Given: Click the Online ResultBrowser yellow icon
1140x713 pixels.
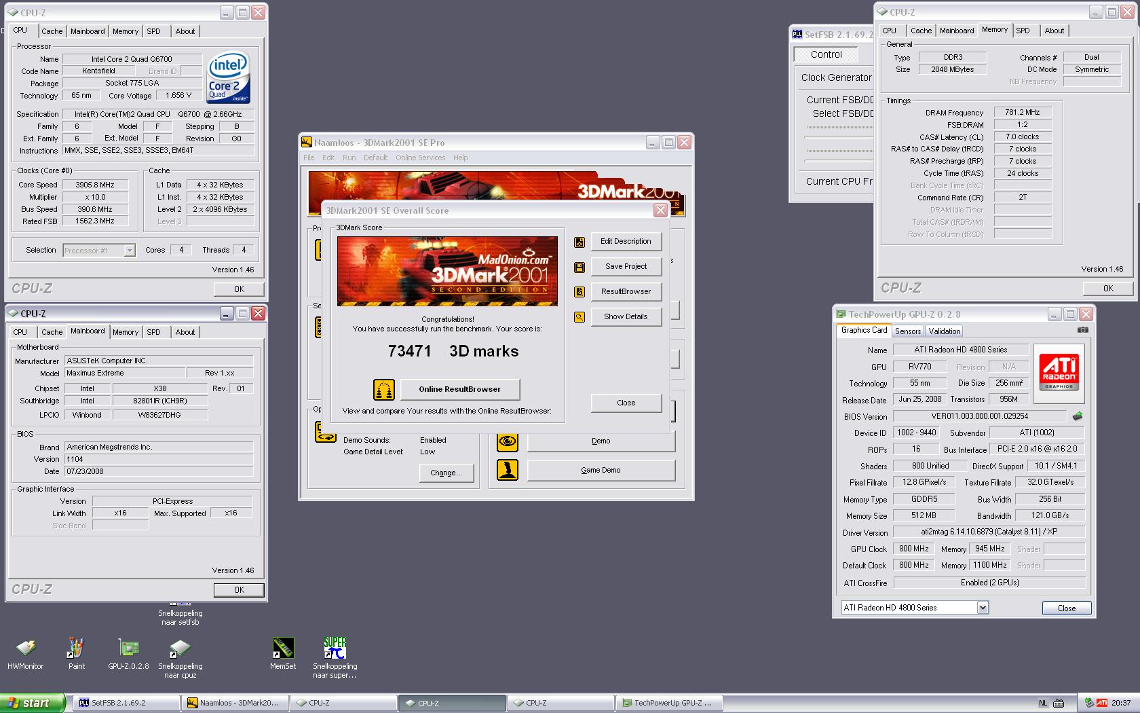Looking at the screenshot, I should [384, 389].
